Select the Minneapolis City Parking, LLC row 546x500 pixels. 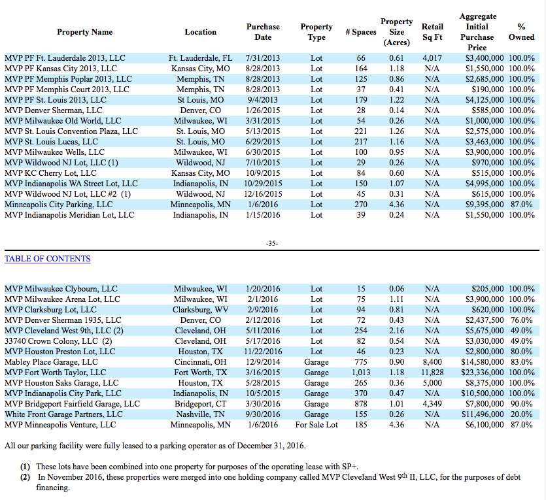pos(272,205)
